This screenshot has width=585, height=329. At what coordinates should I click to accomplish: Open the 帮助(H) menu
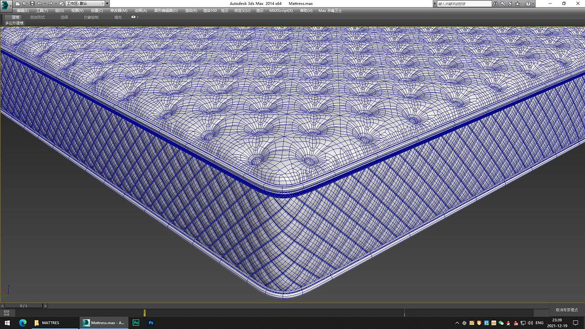tap(306, 11)
